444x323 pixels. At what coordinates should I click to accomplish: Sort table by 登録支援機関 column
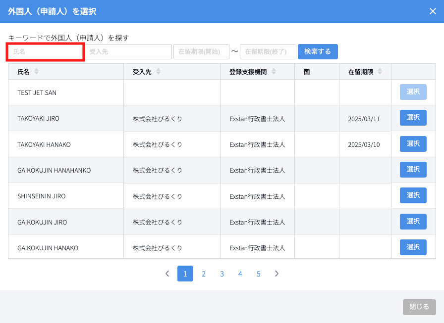274,72
